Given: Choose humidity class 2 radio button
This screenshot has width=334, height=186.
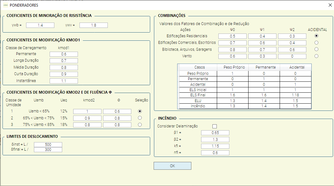Looking at the screenshot, I should tap(140, 118).
